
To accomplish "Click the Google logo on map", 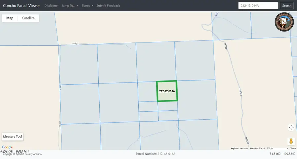I will [7, 147].
